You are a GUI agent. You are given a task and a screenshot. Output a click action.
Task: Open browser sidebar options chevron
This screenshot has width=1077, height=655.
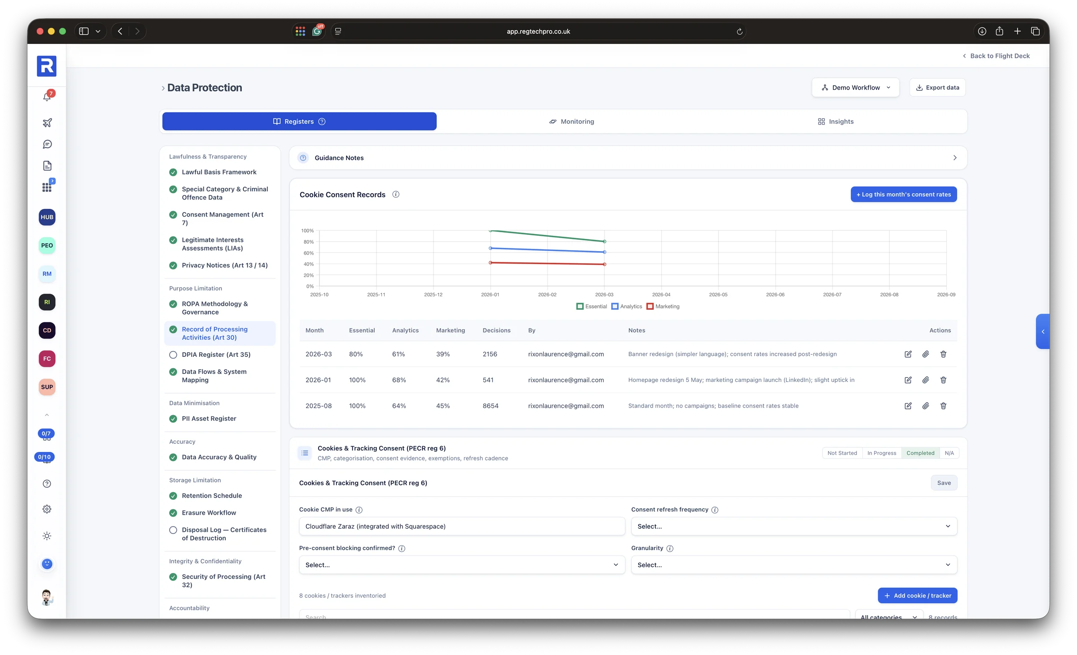(x=98, y=31)
